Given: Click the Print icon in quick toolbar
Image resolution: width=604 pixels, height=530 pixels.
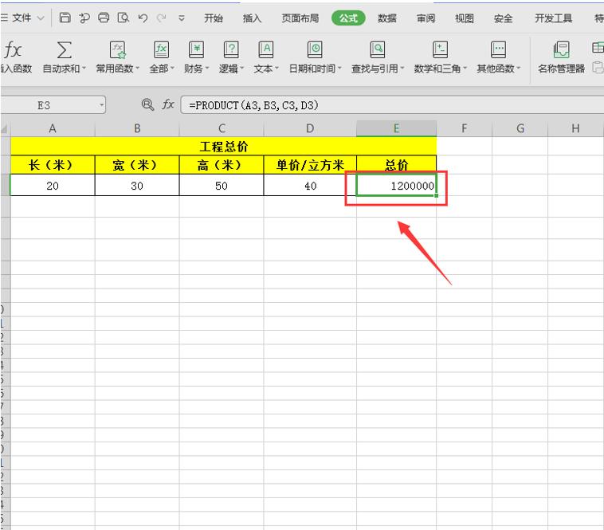Looking at the screenshot, I should [x=104, y=18].
